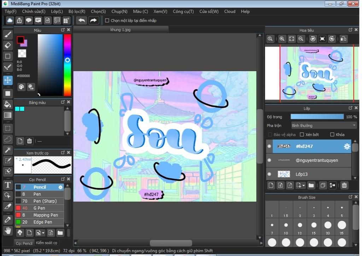Screen dimensions: 362x256
Task: Open the 'Pha trộn' blending mode dropdown
Action: tap(324, 125)
